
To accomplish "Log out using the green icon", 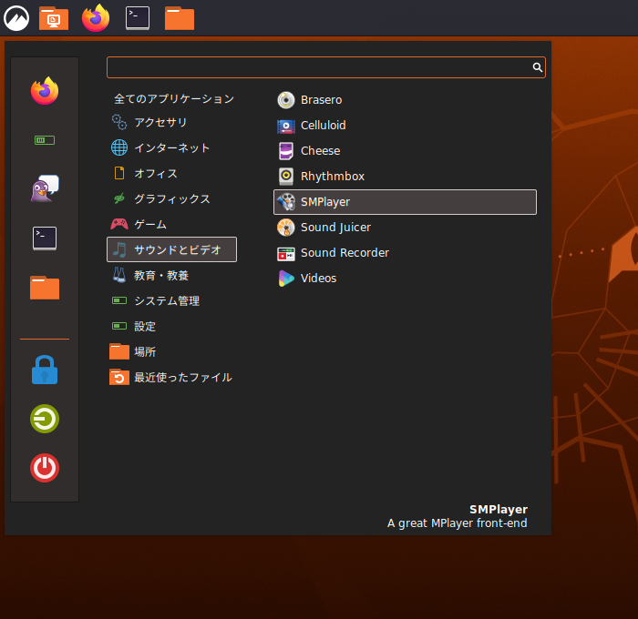I will pyautogui.click(x=45, y=419).
